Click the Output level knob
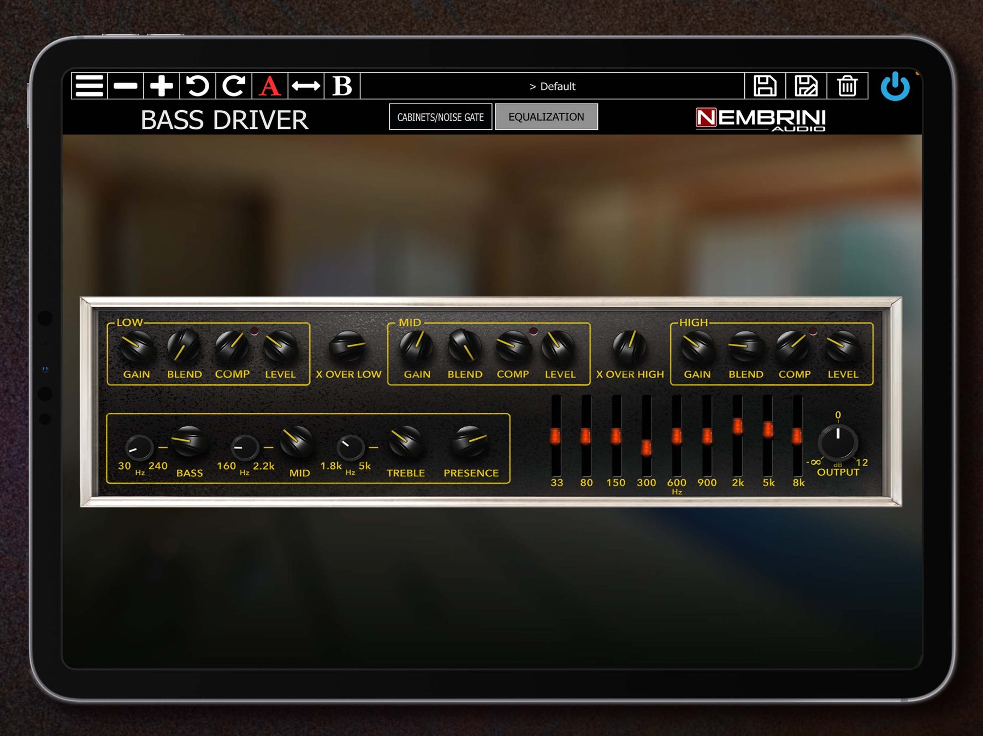The image size is (983, 736). click(x=837, y=442)
